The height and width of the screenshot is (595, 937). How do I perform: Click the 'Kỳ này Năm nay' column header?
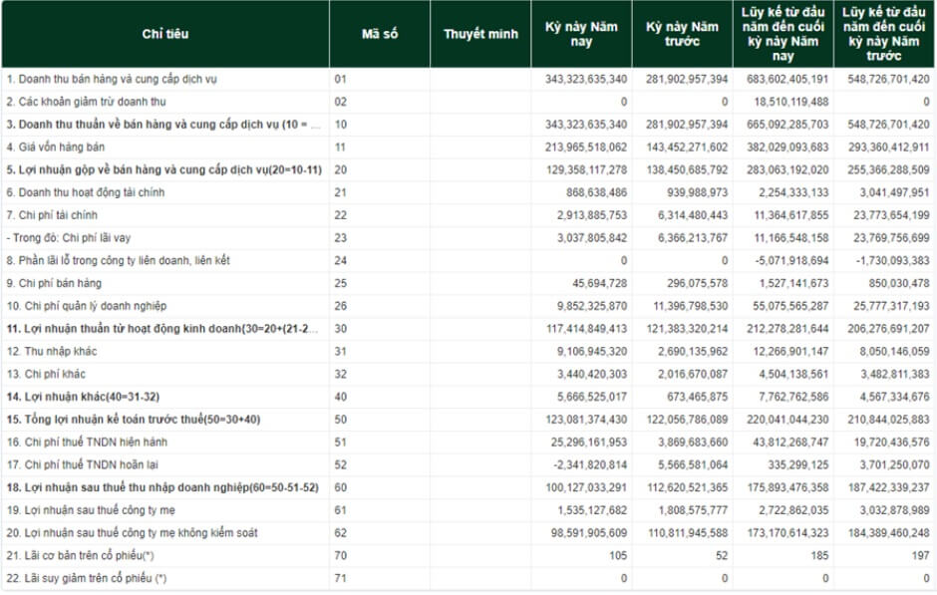pos(581,34)
